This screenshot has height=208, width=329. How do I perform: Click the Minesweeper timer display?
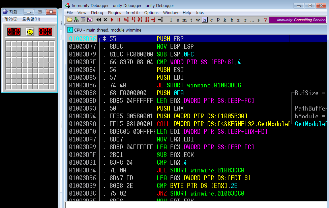tap(45, 32)
